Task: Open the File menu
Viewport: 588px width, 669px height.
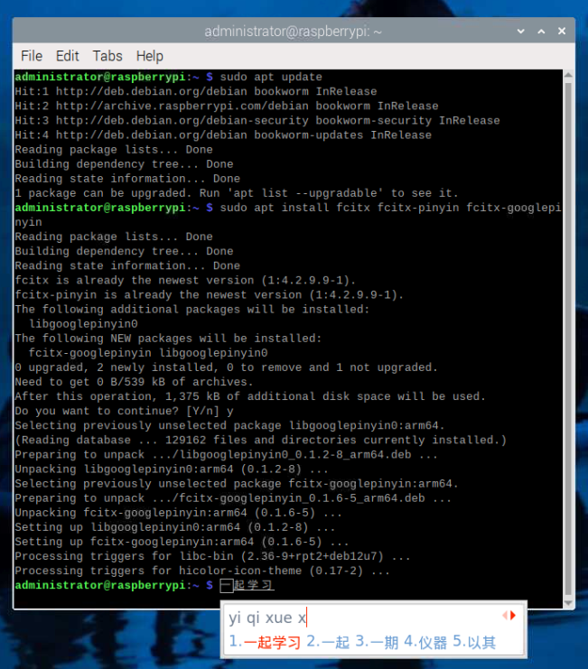Action: pyautogui.click(x=32, y=56)
